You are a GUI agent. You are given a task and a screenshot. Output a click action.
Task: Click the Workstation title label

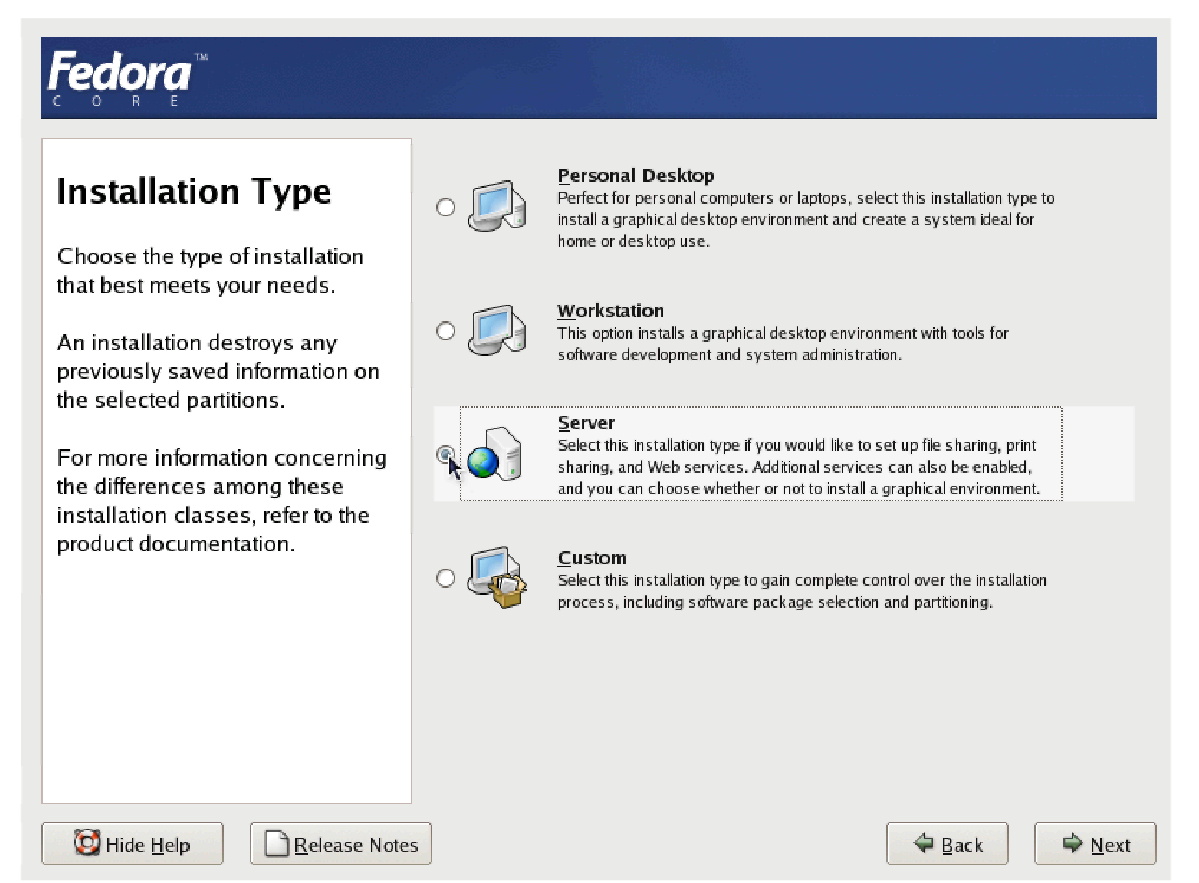(x=610, y=311)
